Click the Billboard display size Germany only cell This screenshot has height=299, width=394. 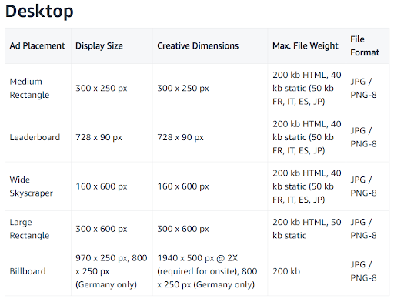click(112, 271)
